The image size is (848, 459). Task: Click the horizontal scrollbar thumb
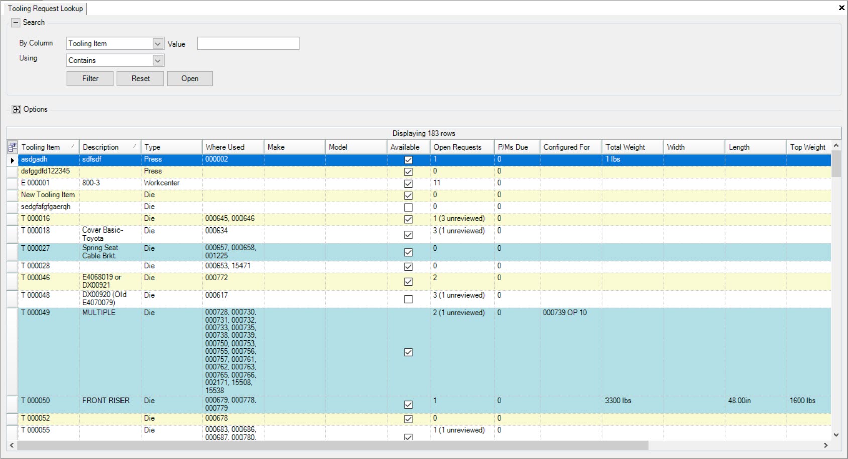(332, 446)
